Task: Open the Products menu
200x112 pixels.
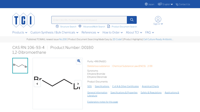Action: 20,33
